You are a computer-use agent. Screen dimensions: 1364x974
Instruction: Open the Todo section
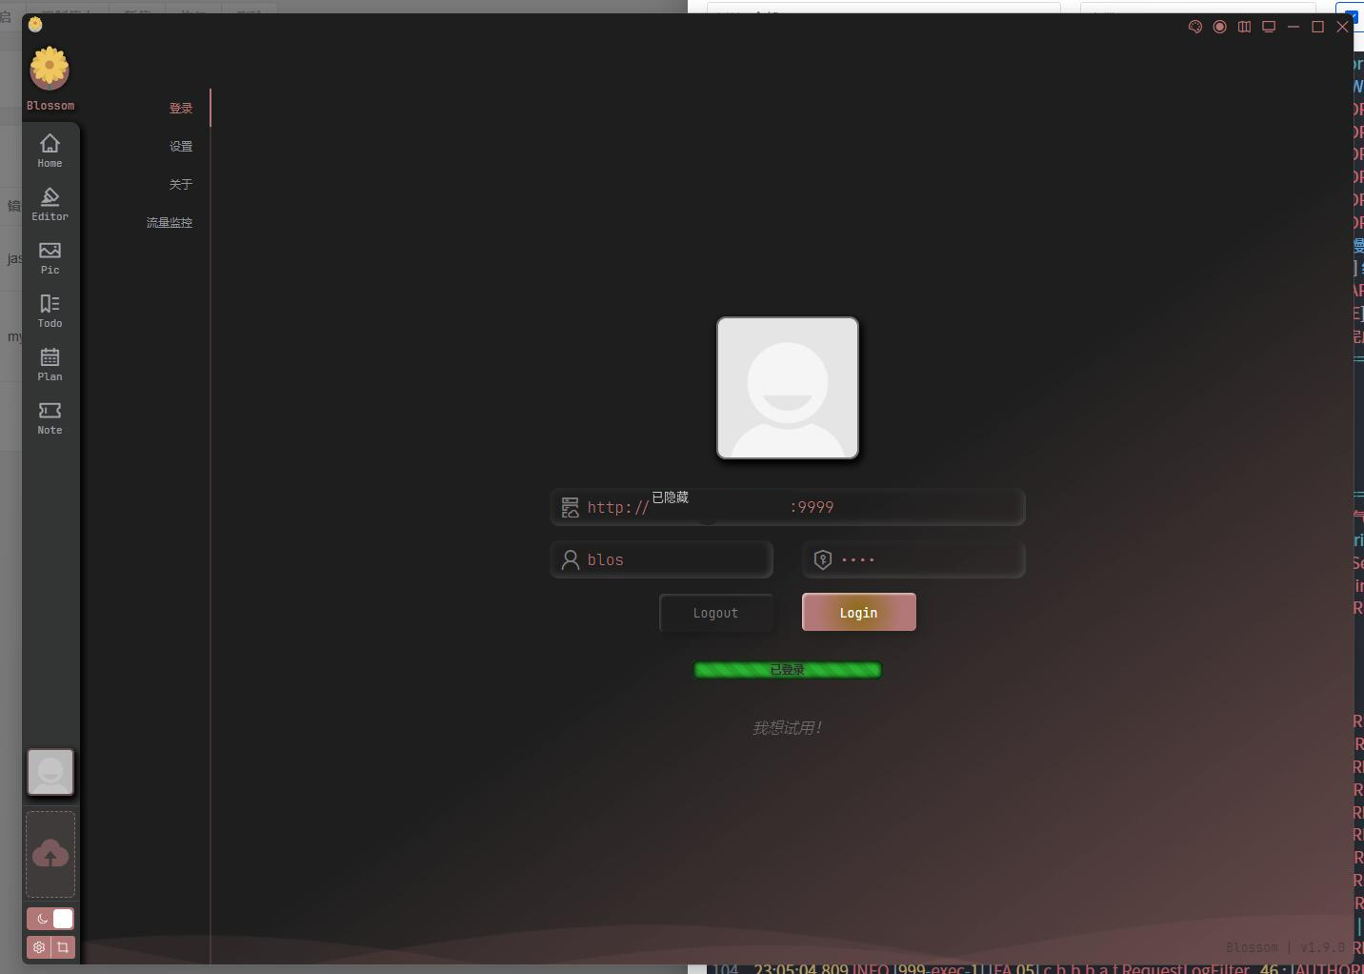(x=50, y=311)
